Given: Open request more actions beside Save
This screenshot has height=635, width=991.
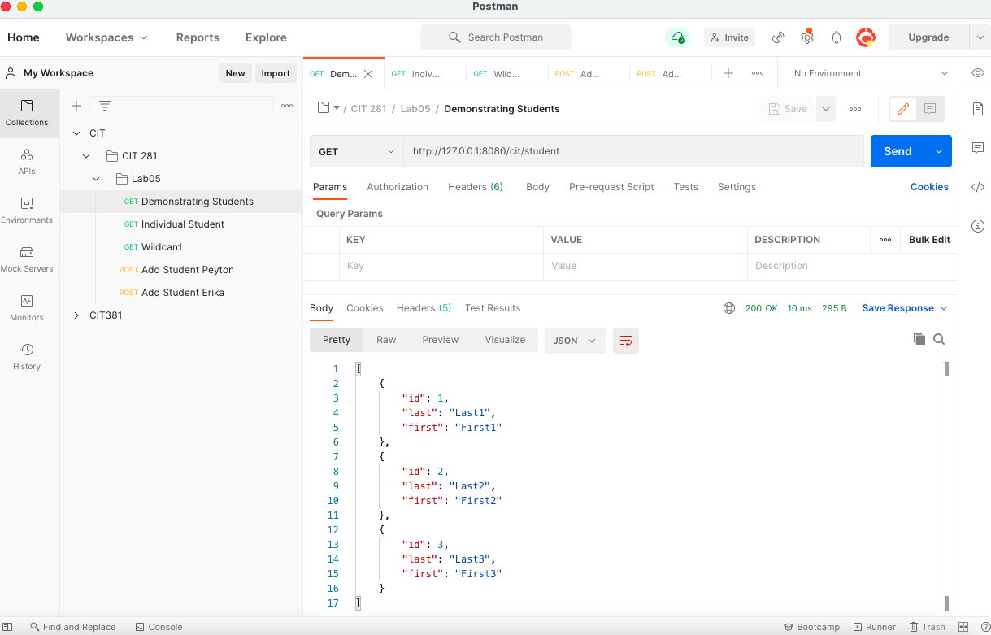Looking at the screenshot, I should pyautogui.click(x=855, y=109).
